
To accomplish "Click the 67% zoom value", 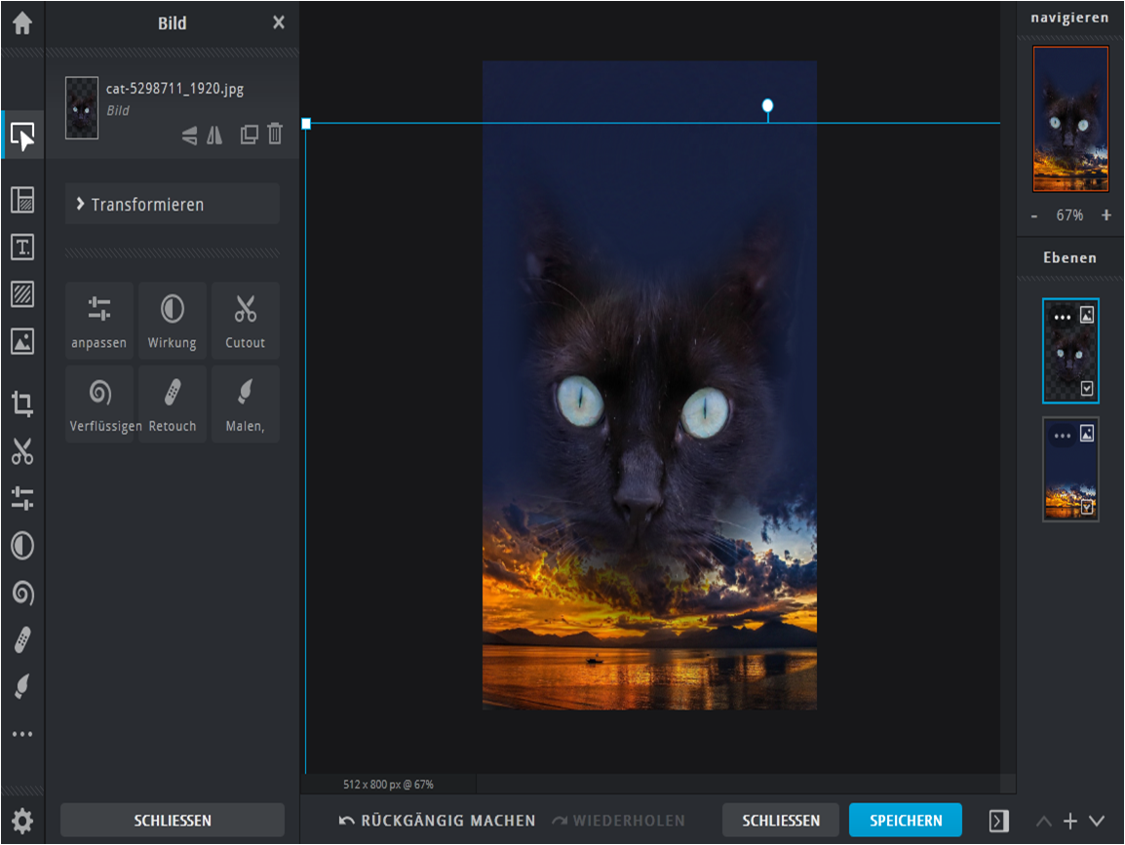I will coord(1069,215).
